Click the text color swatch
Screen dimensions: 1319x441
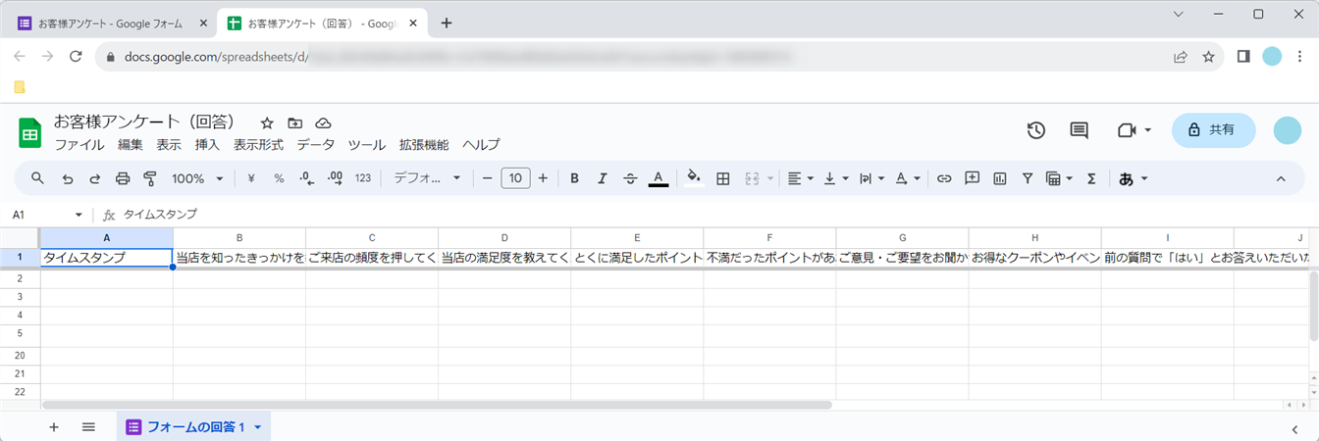(x=659, y=178)
